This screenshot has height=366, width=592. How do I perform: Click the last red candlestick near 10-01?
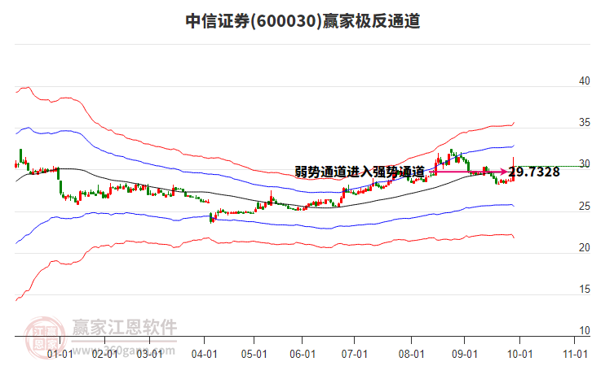(x=513, y=169)
